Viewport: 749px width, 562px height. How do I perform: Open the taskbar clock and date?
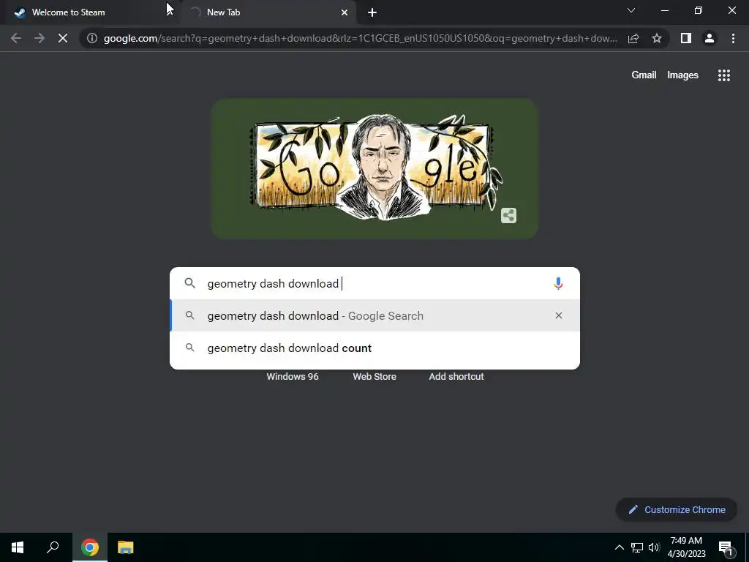686,547
